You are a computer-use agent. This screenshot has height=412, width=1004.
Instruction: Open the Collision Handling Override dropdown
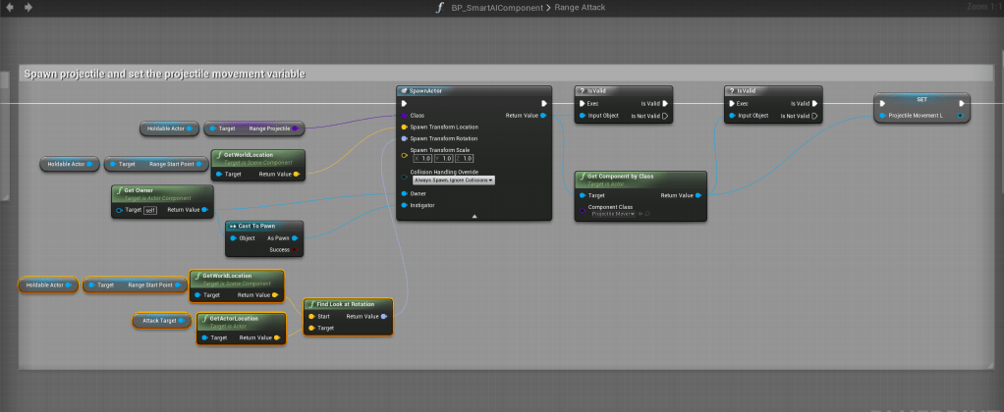tap(452, 180)
